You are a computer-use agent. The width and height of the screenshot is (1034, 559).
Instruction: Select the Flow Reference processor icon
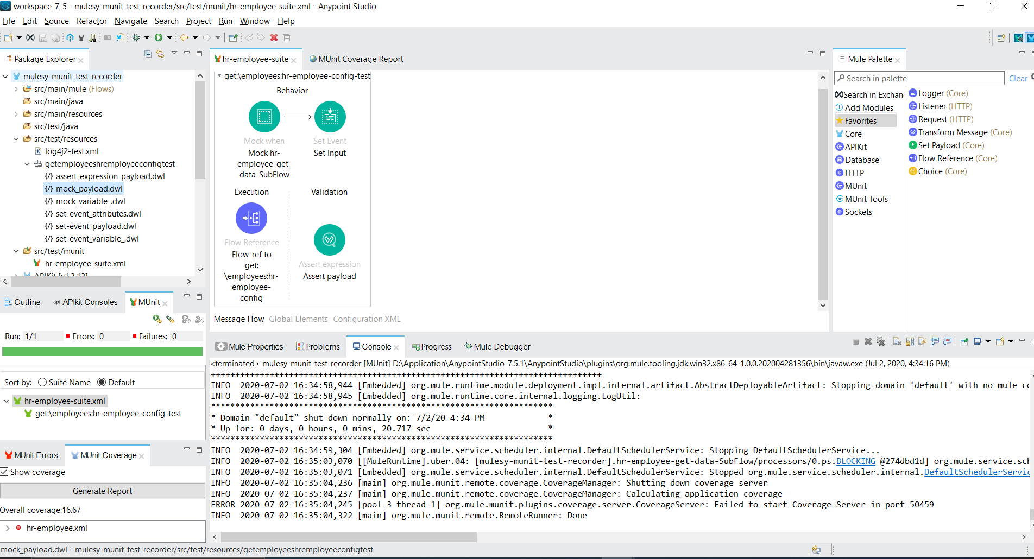(x=251, y=218)
